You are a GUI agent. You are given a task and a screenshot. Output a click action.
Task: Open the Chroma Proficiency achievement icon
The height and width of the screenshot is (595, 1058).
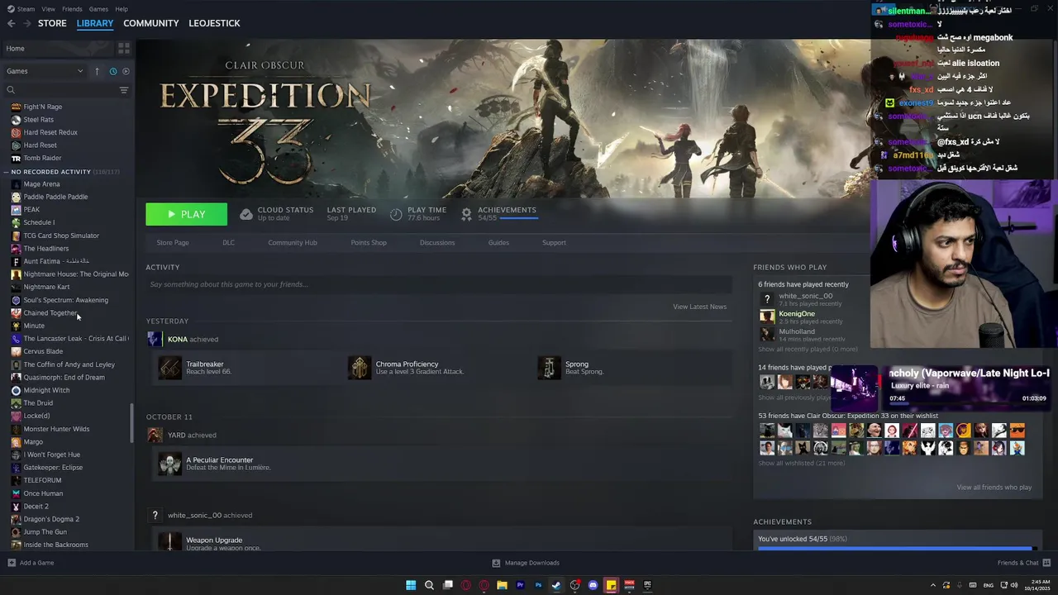(x=360, y=368)
